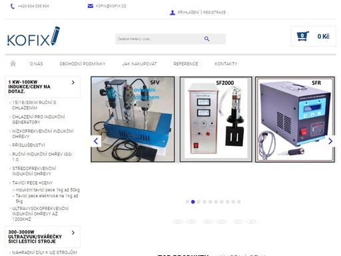
Task: Open Reference menu item
Action: coord(186,64)
